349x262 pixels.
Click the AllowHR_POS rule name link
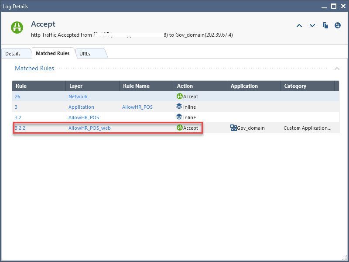(137, 107)
